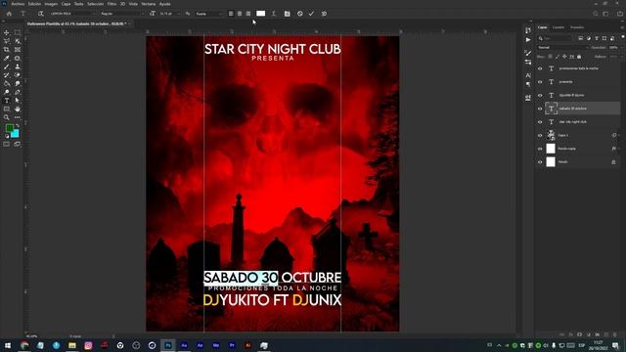Select the Eyedropper tool
Image resolution: width=626 pixels, height=352 pixels.
pyautogui.click(x=7, y=59)
